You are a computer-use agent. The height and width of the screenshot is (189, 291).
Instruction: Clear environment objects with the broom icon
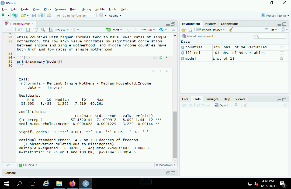click(231, 30)
